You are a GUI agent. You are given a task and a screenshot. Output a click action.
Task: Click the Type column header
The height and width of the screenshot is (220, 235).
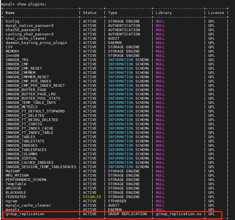point(112,13)
